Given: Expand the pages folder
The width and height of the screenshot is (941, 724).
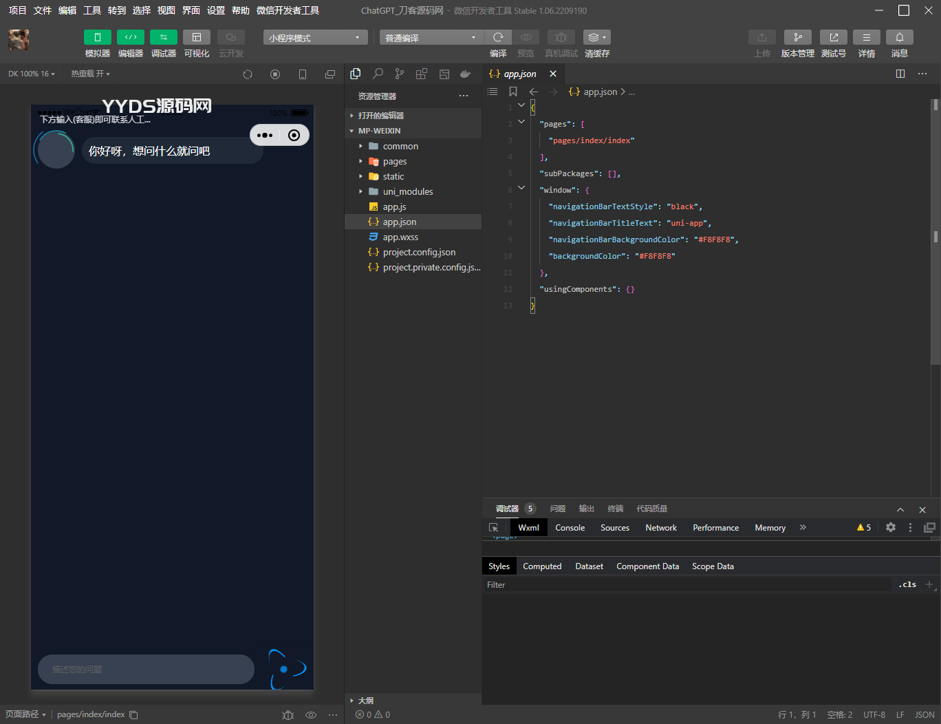Looking at the screenshot, I should click(394, 162).
